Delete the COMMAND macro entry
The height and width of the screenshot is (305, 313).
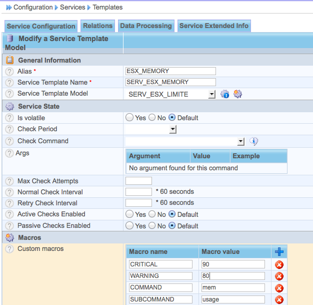point(279,288)
